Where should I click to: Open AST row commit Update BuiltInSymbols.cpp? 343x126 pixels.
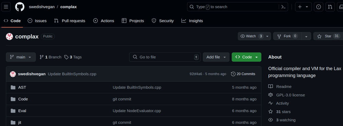click(x=137, y=87)
